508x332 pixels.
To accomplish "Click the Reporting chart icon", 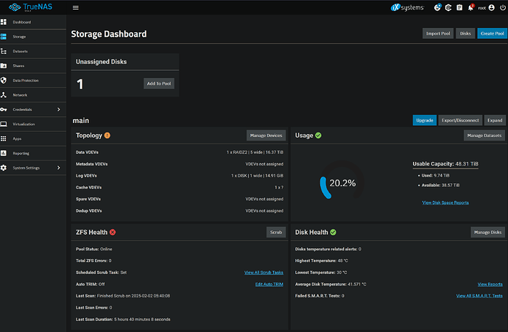I will click(x=4, y=153).
